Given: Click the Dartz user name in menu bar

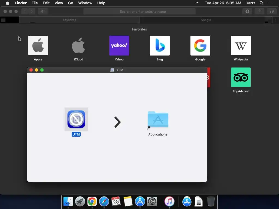Looking at the screenshot, I should pos(250,3).
